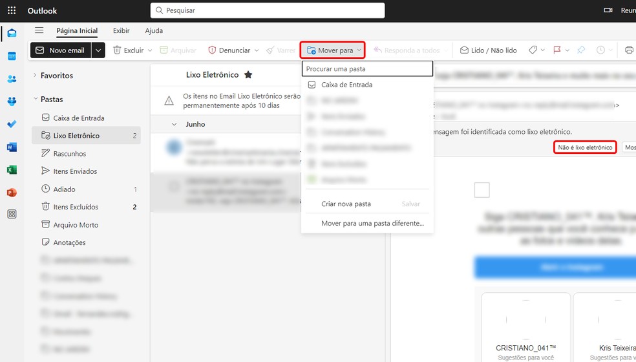Open the Mover para dropdown chevron
The width and height of the screenshot is (636, 362).
[359, 50]
